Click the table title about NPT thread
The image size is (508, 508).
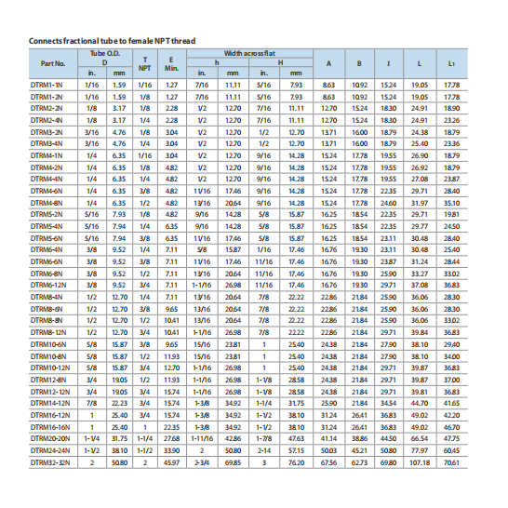(112, 41)
